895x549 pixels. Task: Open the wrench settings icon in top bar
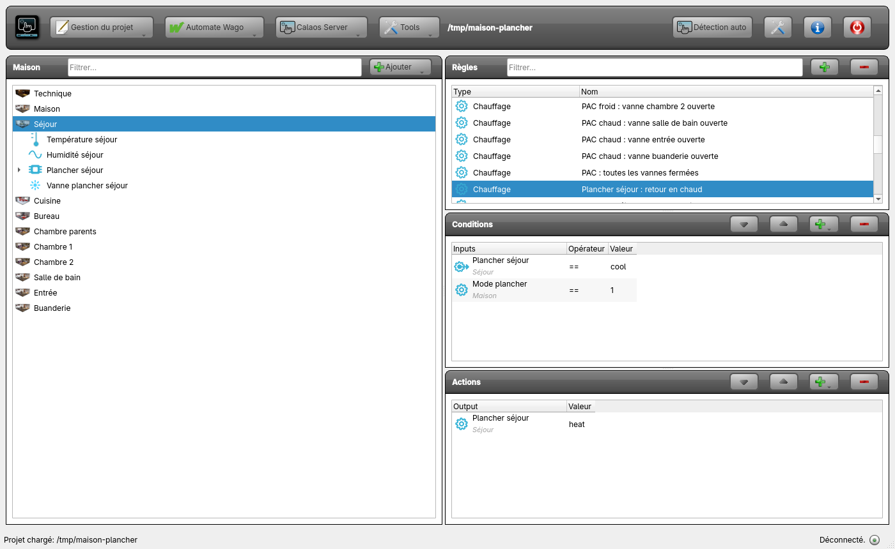[777, 27]
